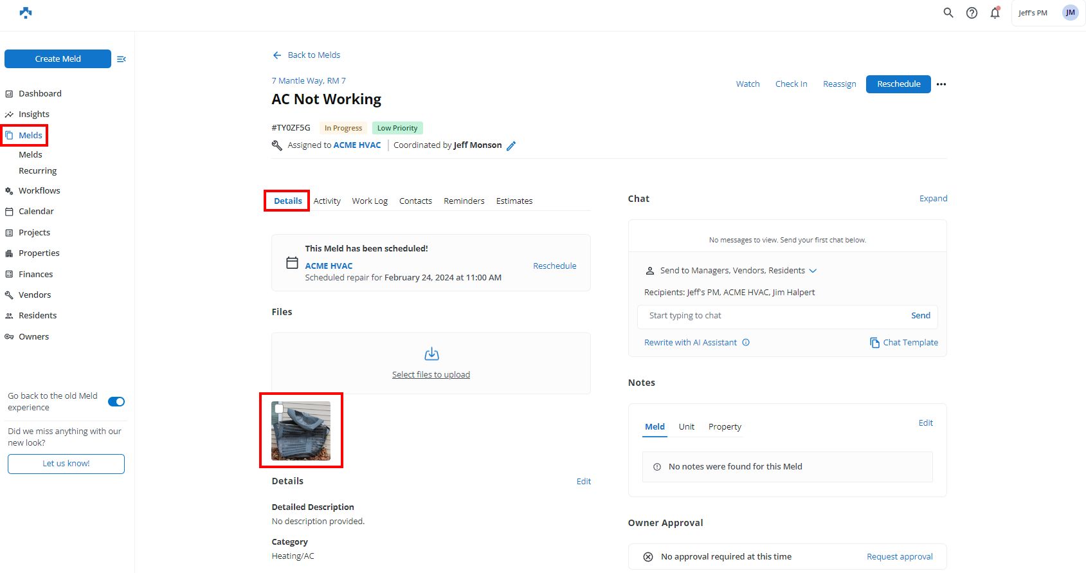1086x573 pixels.
Task: Click the search magnifier icon
Action: [x=948, y=13]
